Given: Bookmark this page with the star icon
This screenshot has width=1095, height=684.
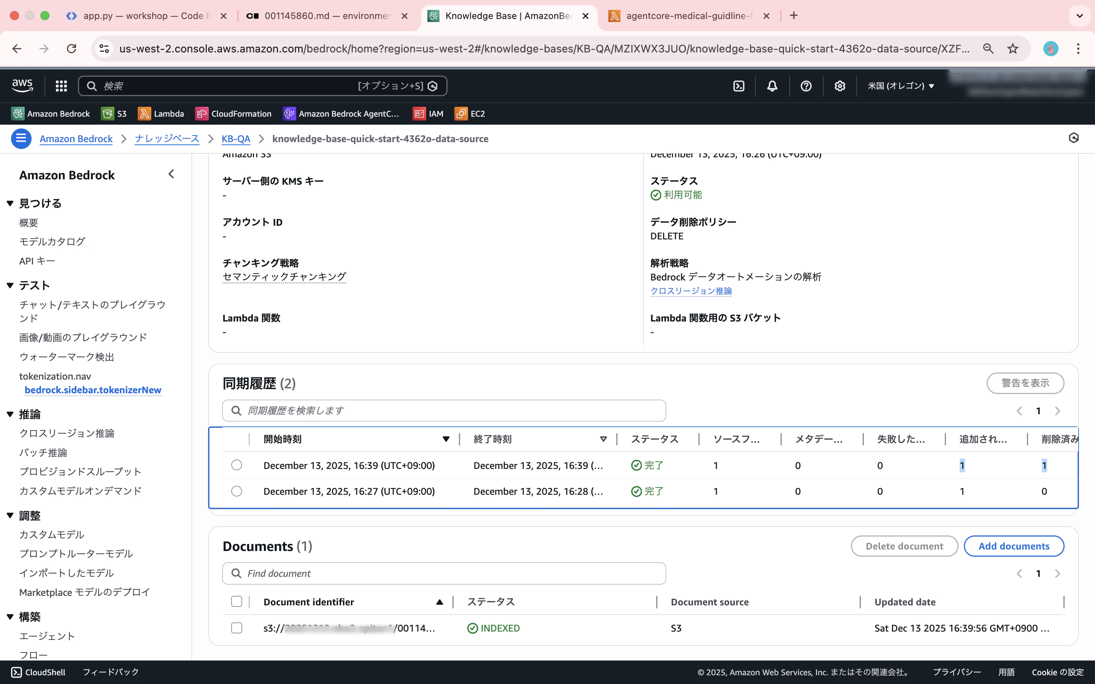Looking at the screenshot, I should pos(1012,48).
